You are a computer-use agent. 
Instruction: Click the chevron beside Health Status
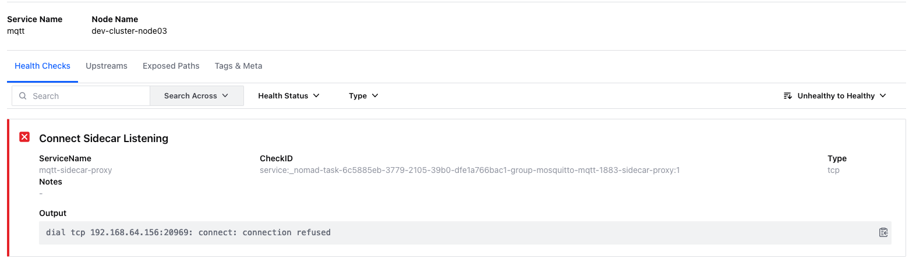[316, 96]
